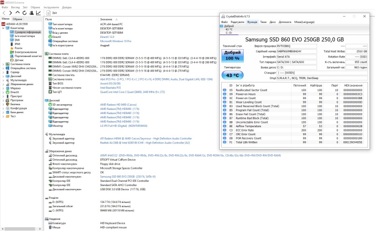Expand the Збереження даних tree node
The image size is (375, 231).
(x=3, y=84)
